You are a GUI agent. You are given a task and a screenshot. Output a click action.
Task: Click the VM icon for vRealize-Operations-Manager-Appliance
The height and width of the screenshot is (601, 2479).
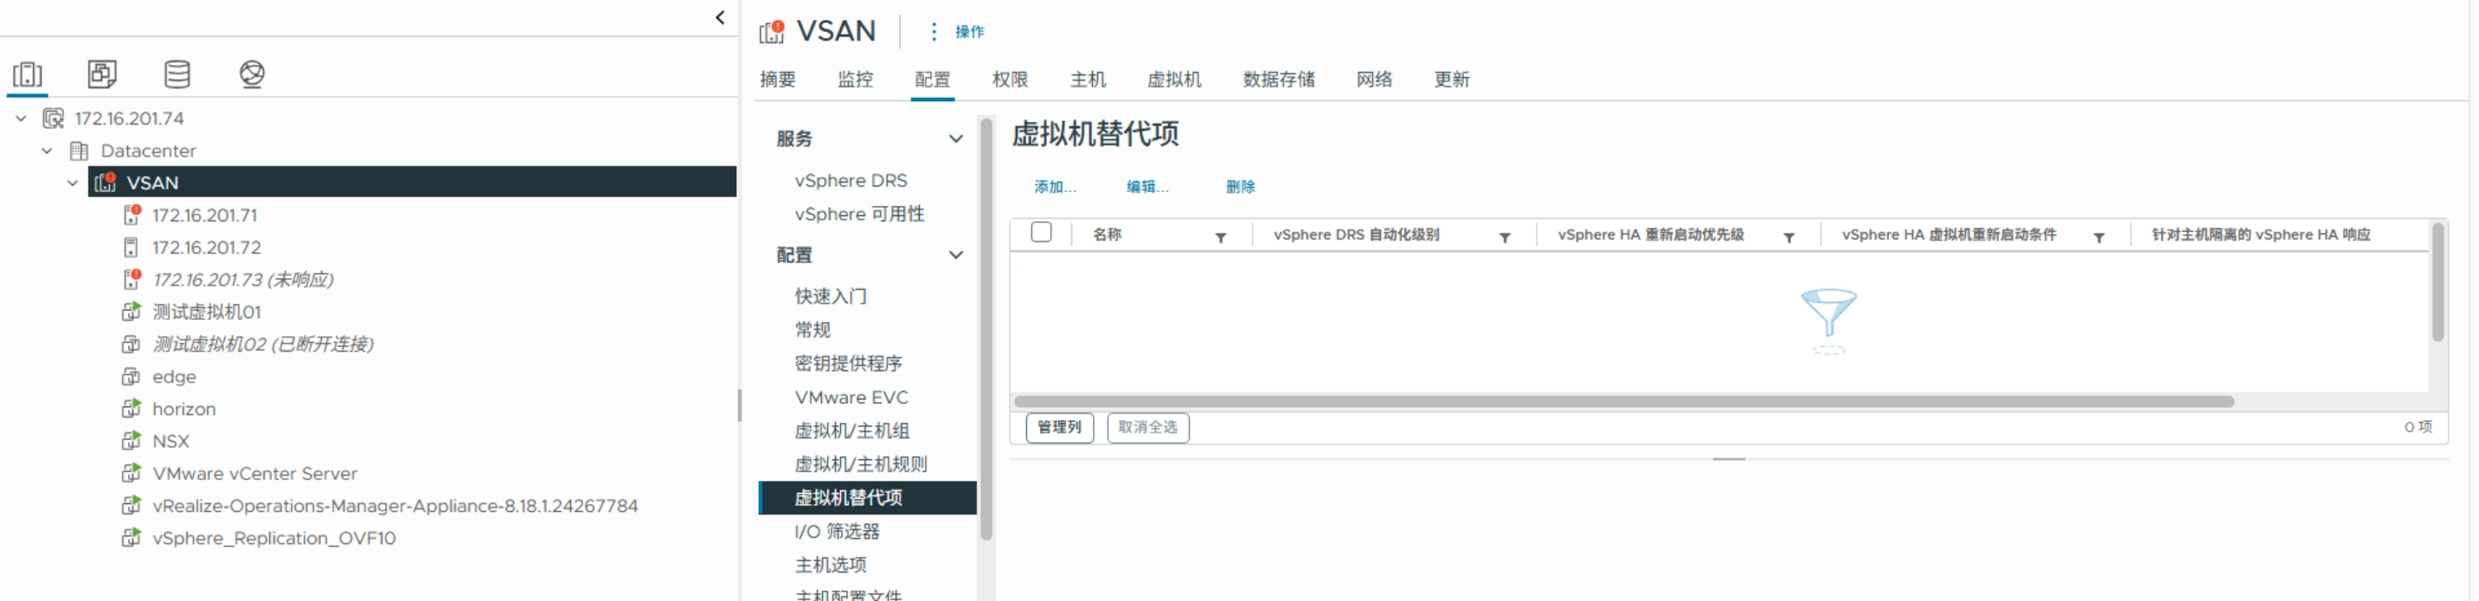point(131,505)
